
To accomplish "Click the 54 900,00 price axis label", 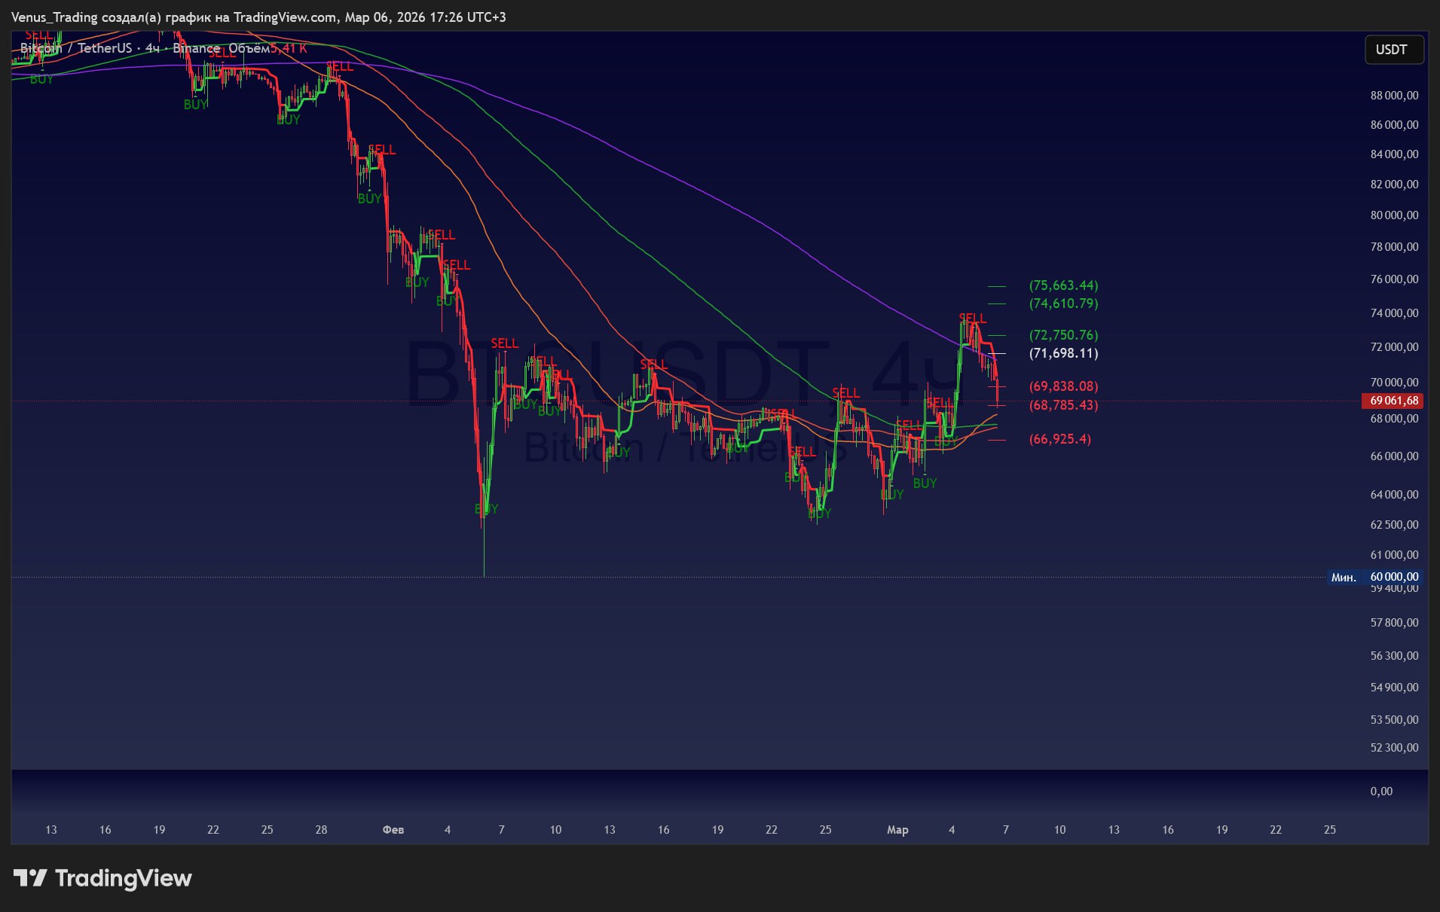I will pos(1394,687).
